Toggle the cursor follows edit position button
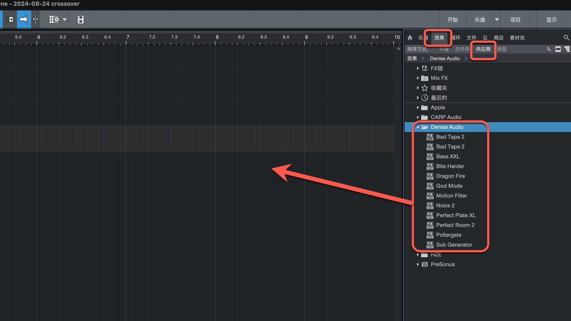The width and height of the screenshot is (571, 321). click(x=36, y=20)
